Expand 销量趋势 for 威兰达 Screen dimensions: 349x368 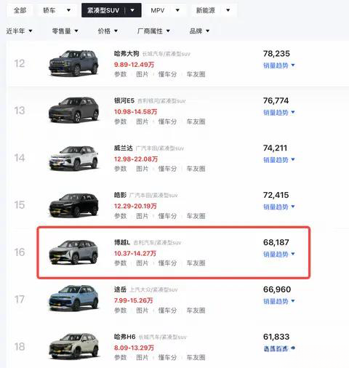(279, 160)
